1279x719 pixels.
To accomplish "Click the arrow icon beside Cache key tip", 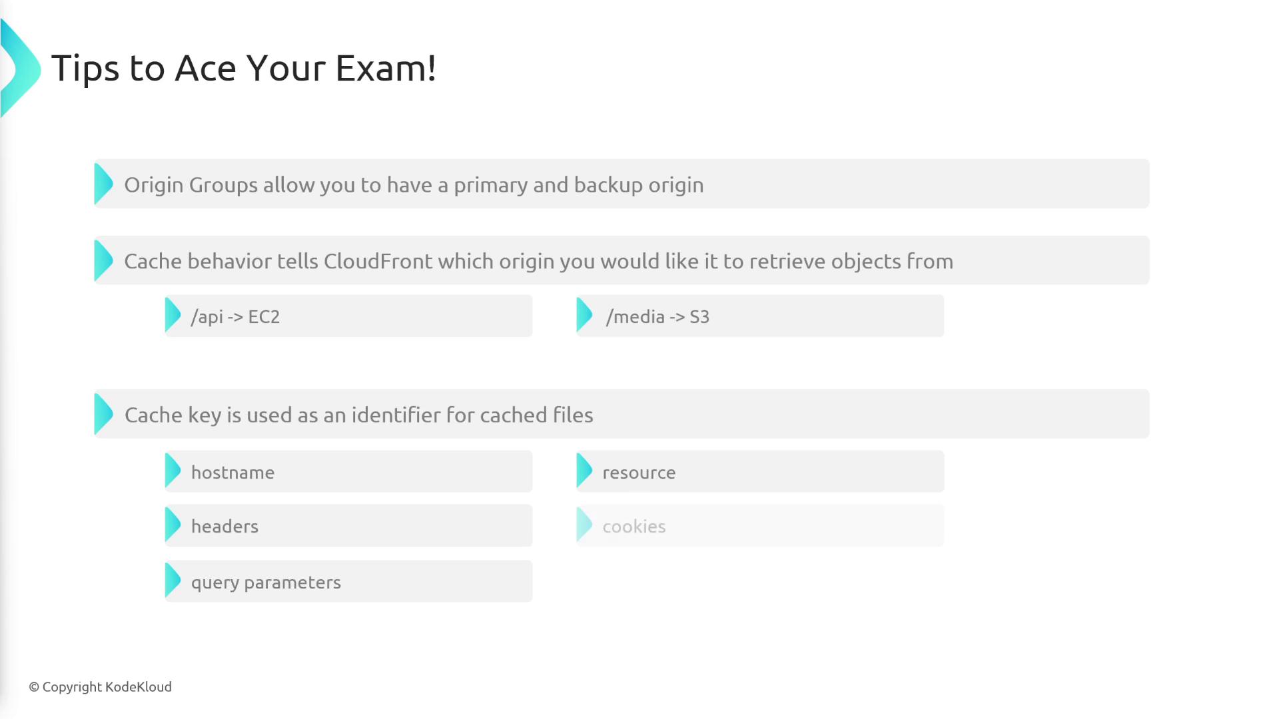I will point(103,414).
